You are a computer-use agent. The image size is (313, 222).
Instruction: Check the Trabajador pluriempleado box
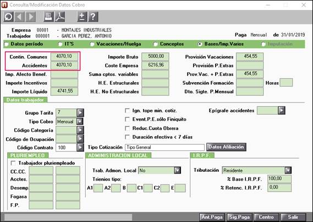point(13,163)
